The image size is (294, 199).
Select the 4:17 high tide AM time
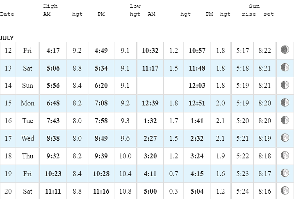tap(53, 50)
